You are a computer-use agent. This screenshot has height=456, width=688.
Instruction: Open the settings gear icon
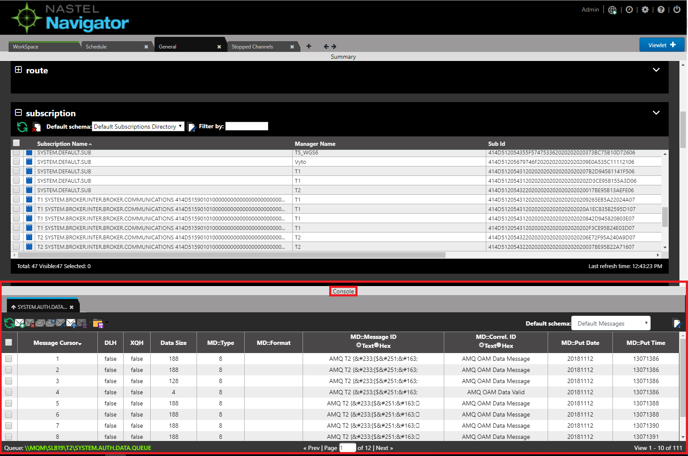[x=645, y=9]
